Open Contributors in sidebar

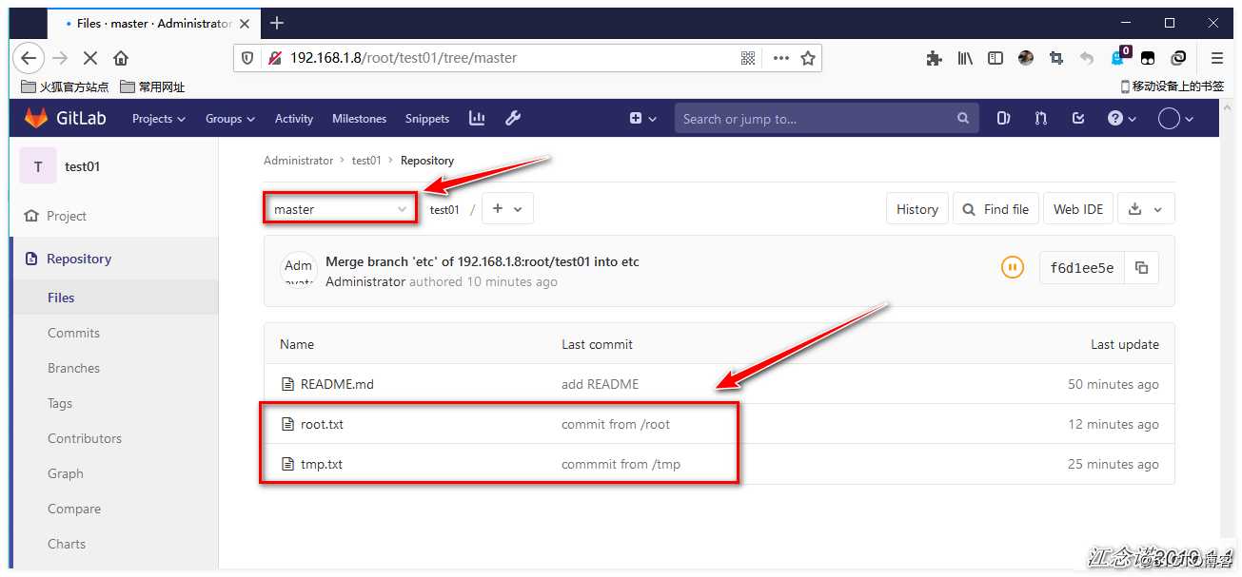click(85, 438)
